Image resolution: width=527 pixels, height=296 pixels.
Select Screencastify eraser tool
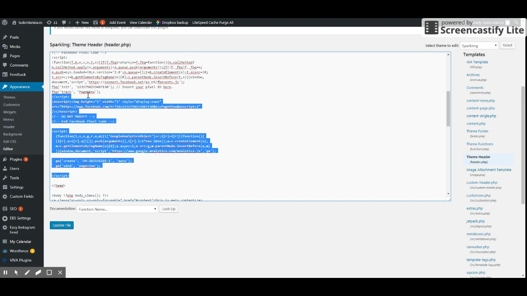(38, 273)
